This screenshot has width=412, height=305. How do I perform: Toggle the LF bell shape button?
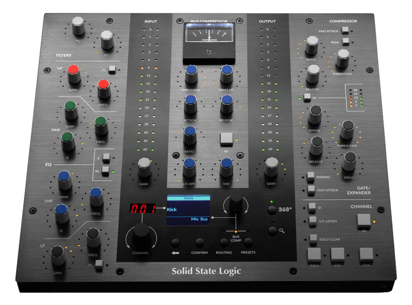click(99, 264)
